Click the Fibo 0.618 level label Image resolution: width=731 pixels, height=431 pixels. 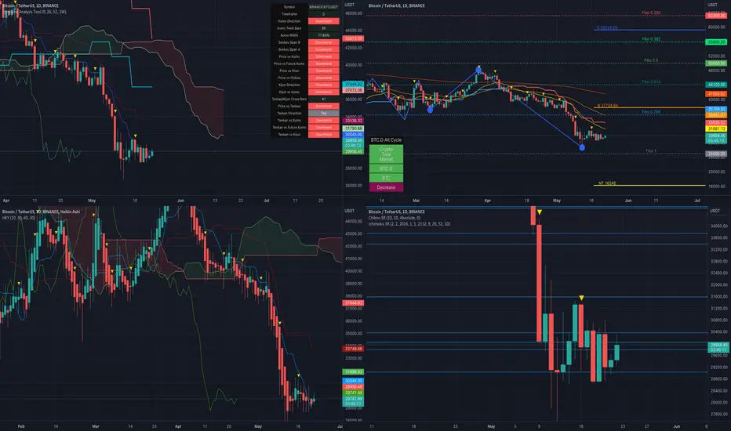click(651, 82)
